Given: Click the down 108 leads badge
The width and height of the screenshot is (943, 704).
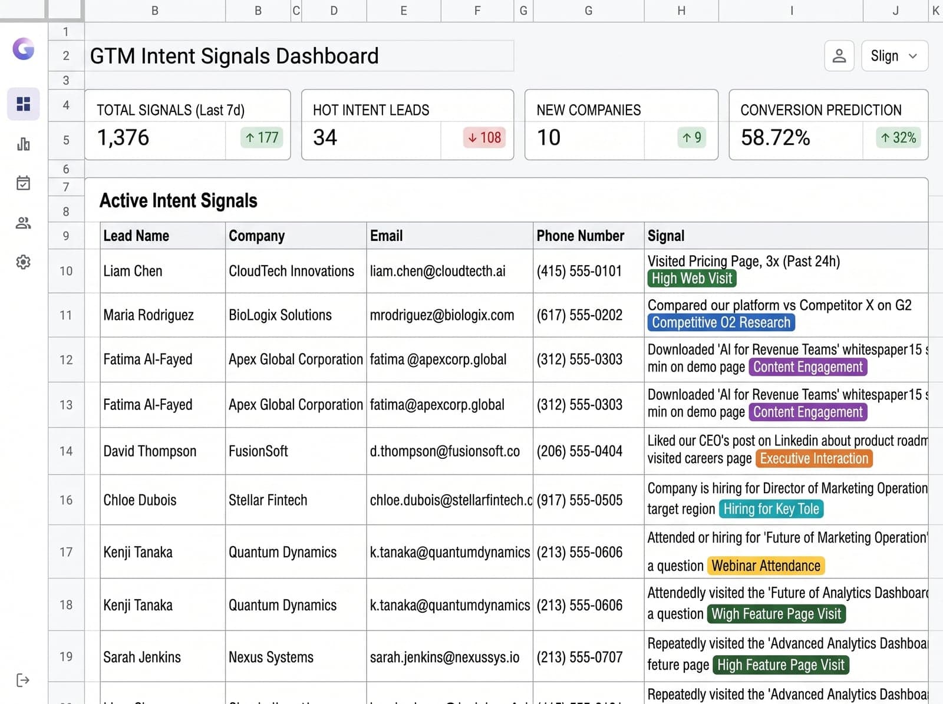Looking at the screenshot, I should point(484,137).
